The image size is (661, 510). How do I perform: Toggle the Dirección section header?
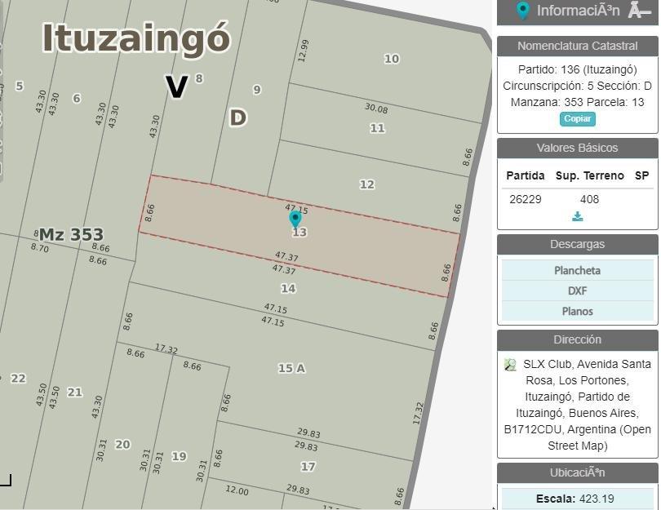click(x=577, y=339)
